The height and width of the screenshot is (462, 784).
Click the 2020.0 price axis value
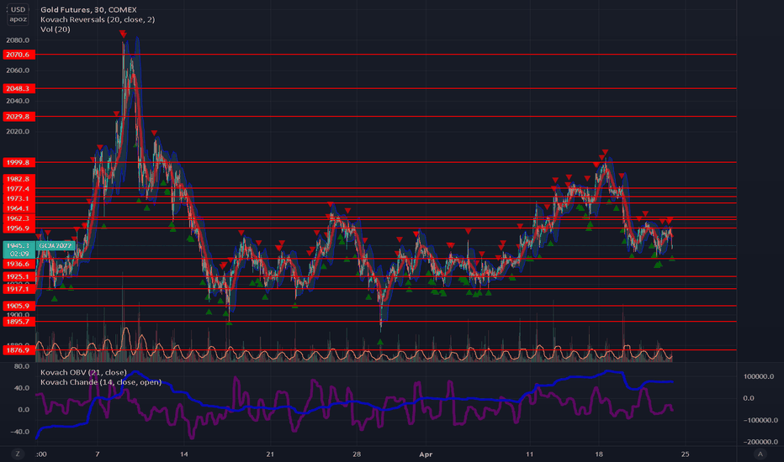tap(18, 131)
